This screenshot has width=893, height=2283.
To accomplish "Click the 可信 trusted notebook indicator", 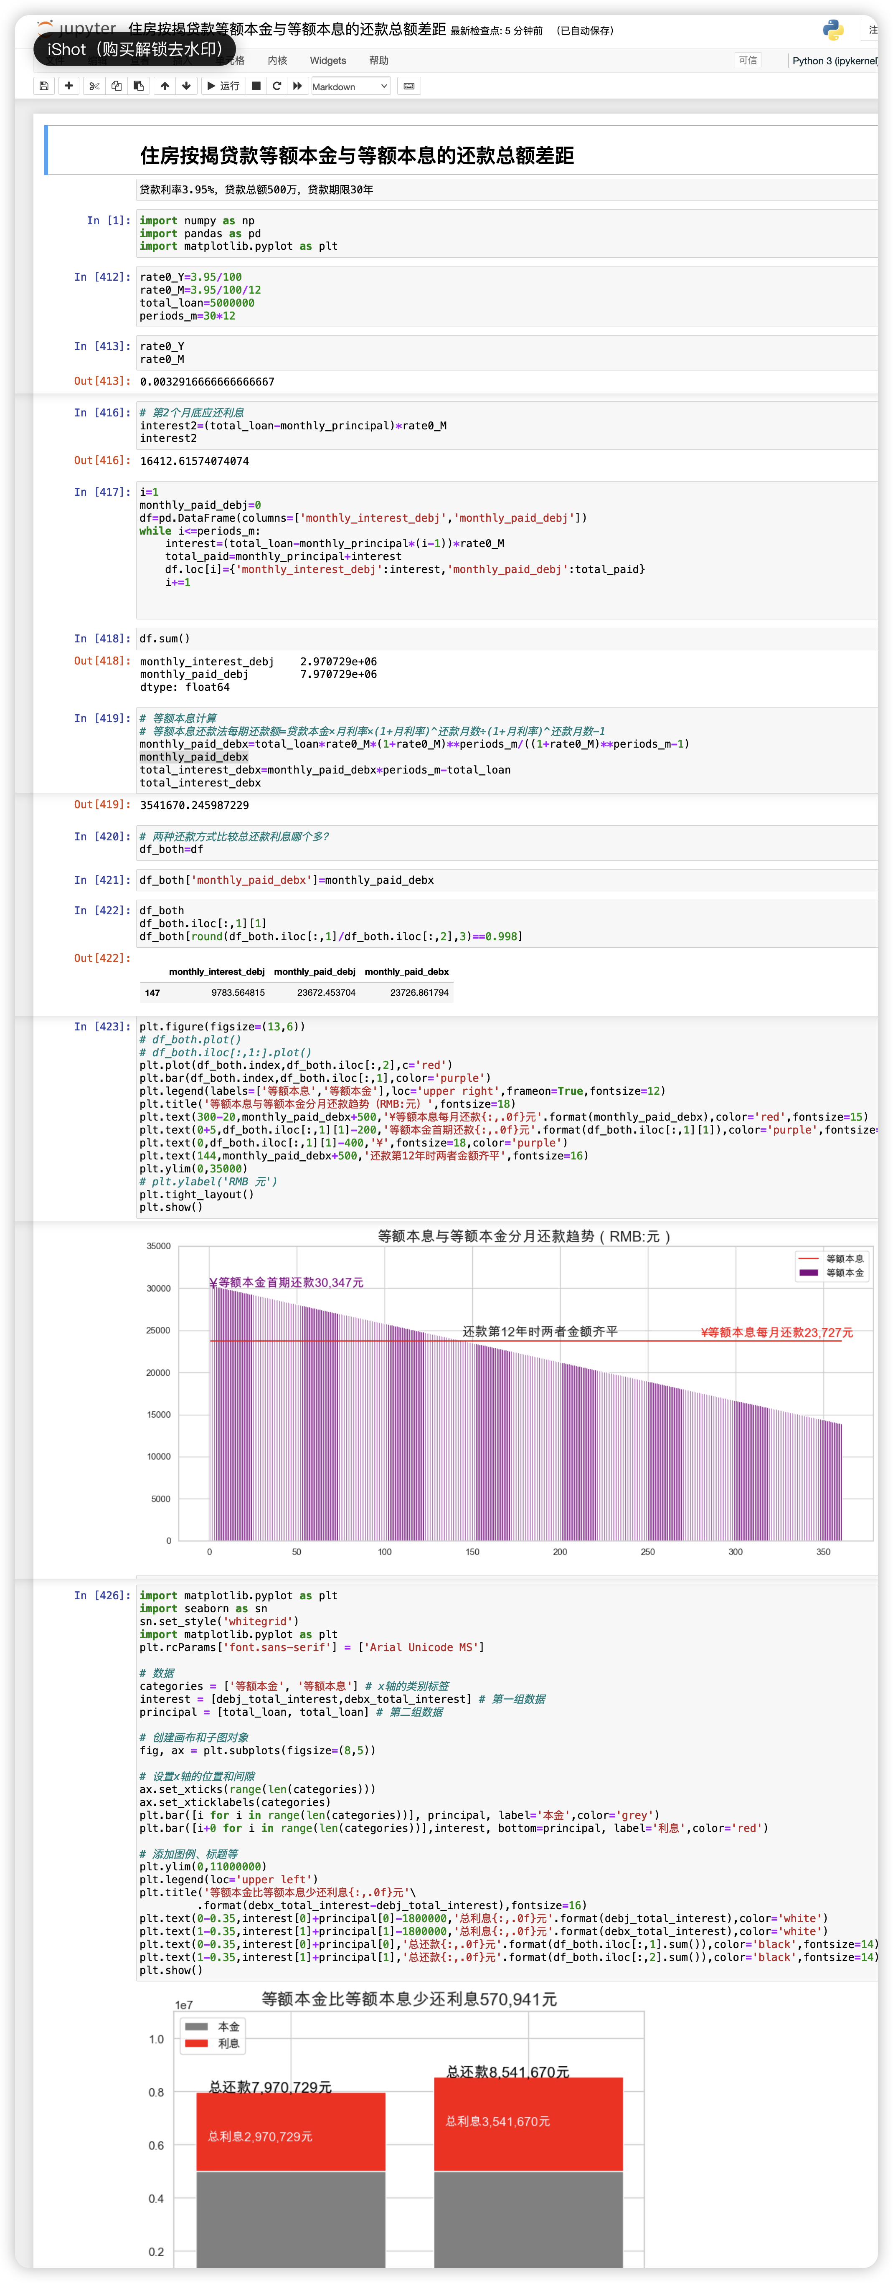I will tap(748, 60).
